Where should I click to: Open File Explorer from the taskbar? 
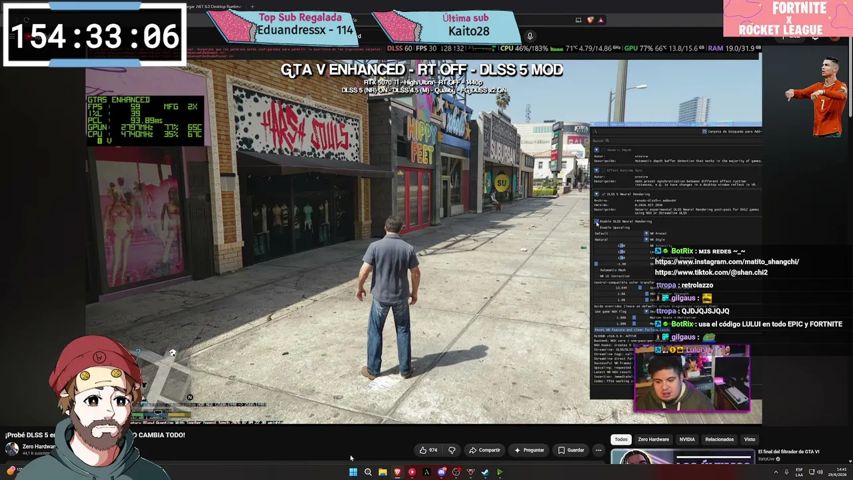[x=383, y=472]
